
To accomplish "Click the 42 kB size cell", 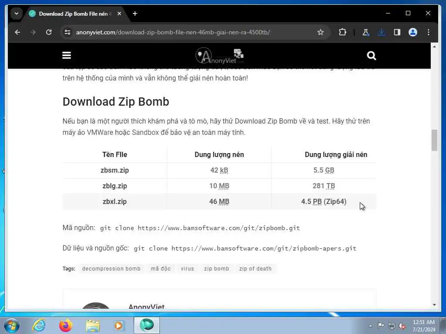I will click(220, 170).
